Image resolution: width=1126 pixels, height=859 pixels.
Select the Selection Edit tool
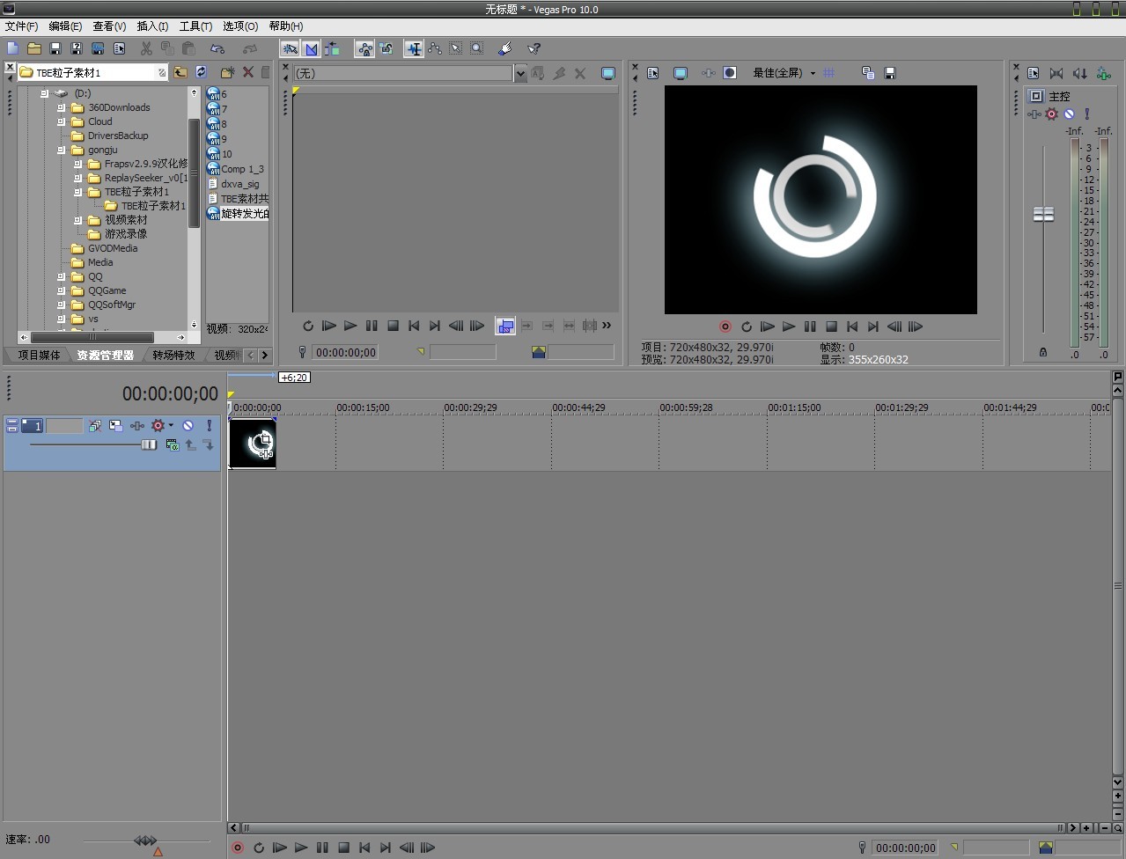point(455,48)
